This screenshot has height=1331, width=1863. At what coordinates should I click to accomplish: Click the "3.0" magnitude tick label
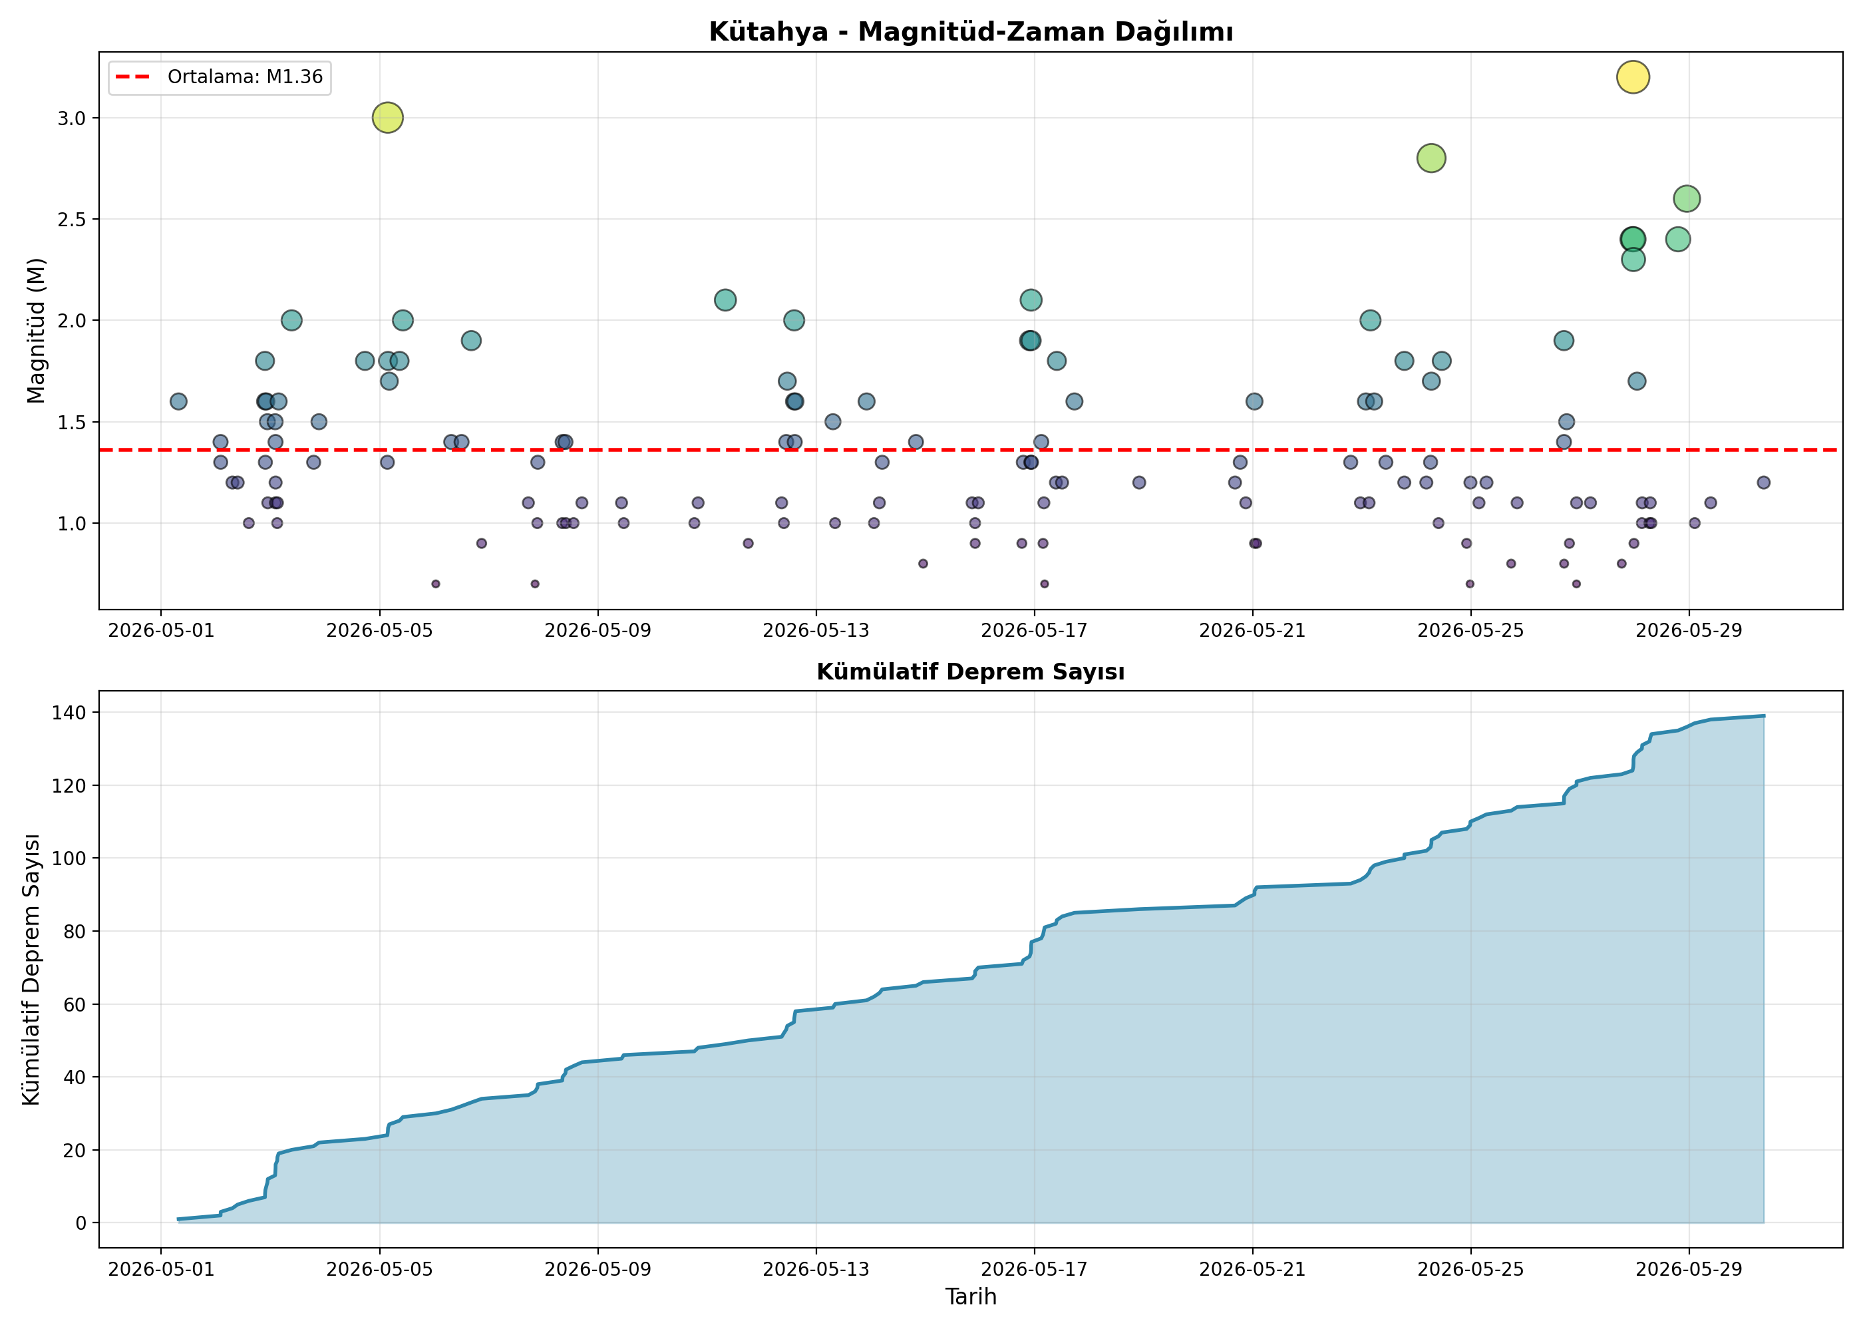pyautogui.click(x=71, y=118)
